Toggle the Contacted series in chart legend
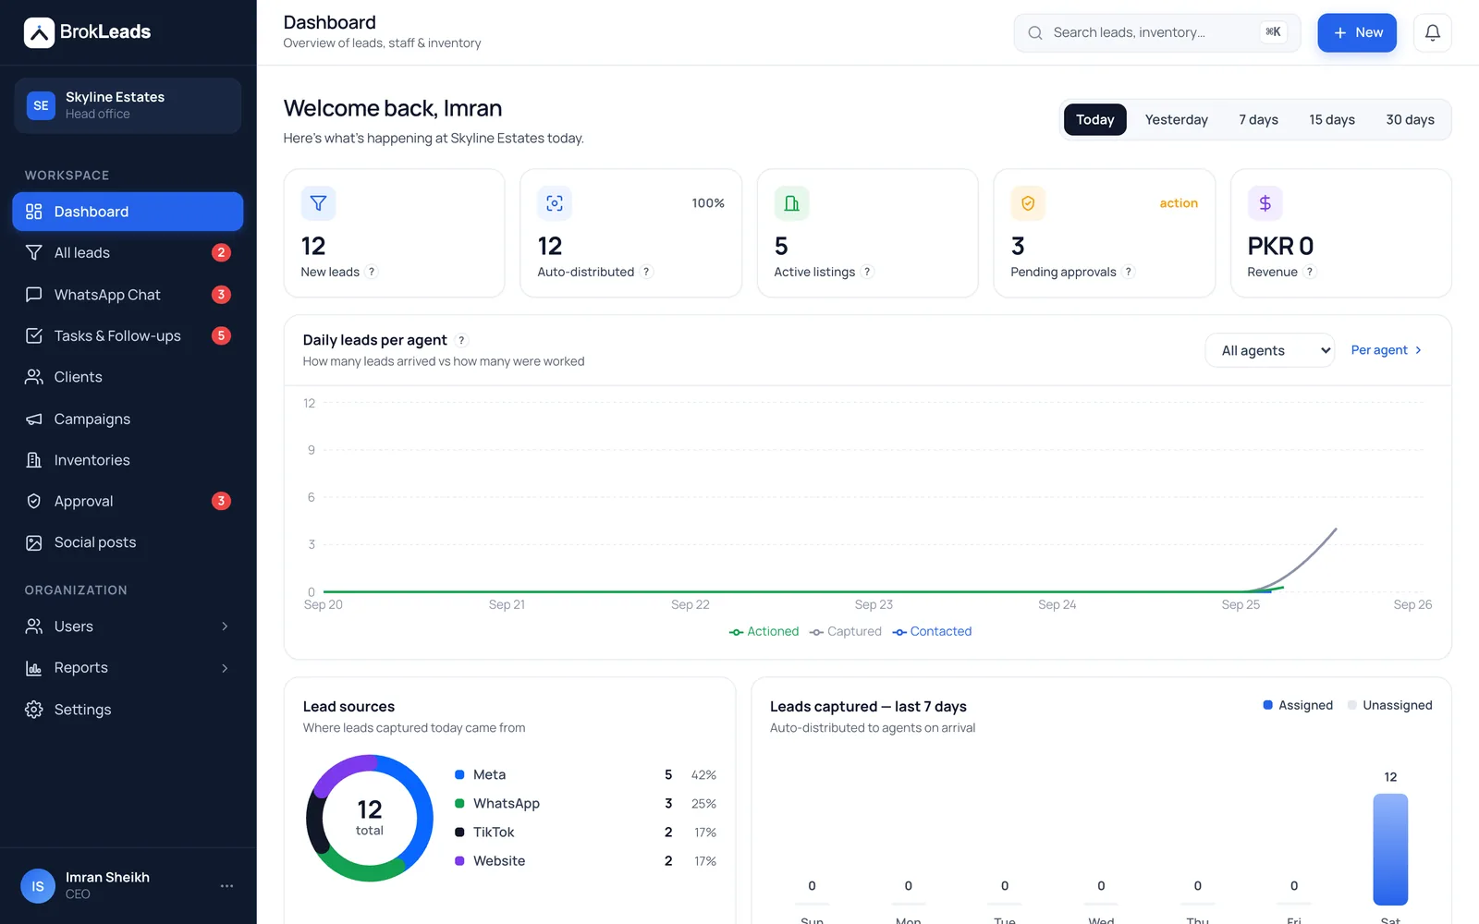The height and width of the screenshot is (924, 1479). [x=932, y=631]
